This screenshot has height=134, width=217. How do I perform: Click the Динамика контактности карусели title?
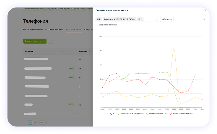point(112,10)
